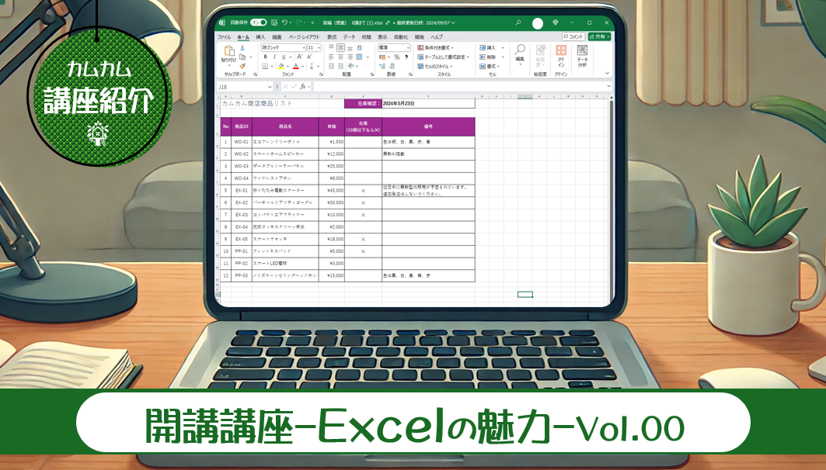Viewport: 826px width, 470px height.
Task: Toggle Bold formatting
Action: click(x=265, y=57)
